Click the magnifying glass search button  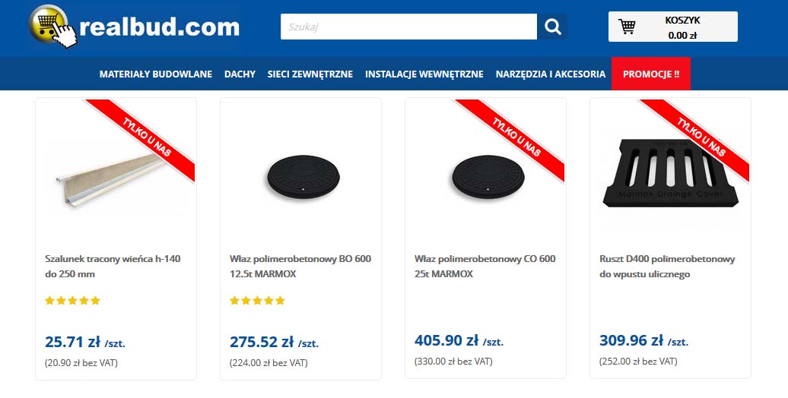553,27
